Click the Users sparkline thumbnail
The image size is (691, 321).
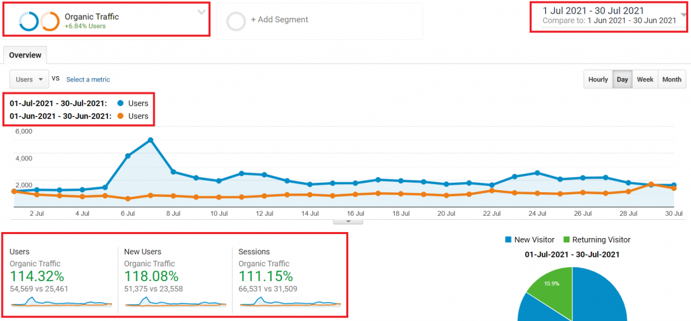(x=61, y=301)
